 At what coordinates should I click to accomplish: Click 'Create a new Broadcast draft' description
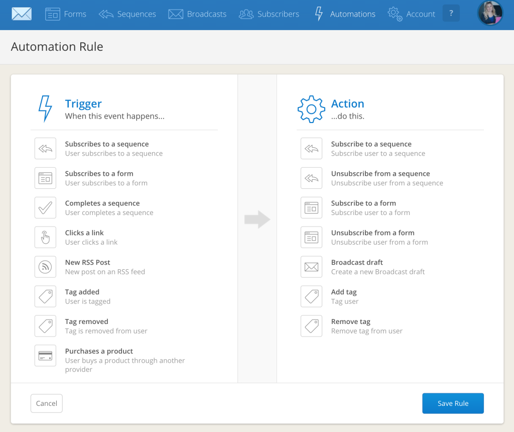point(378,272)
